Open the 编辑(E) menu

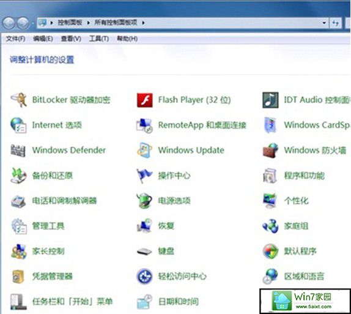point(43,39)
